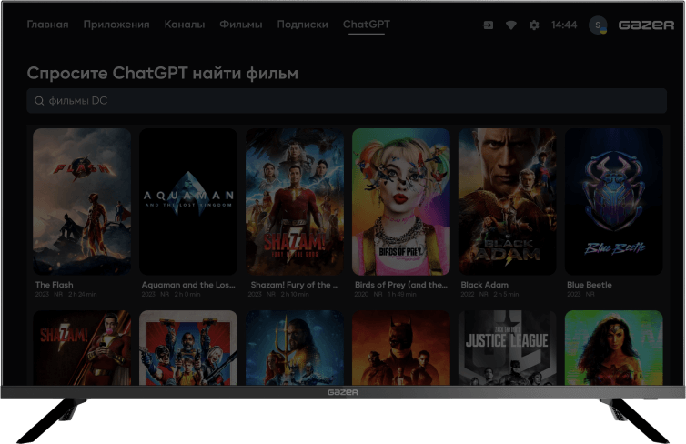This screenshot has height=444, width=686.
Task: Open Aquaman and the Lost Kingdom poster
Action: point(188,202)
